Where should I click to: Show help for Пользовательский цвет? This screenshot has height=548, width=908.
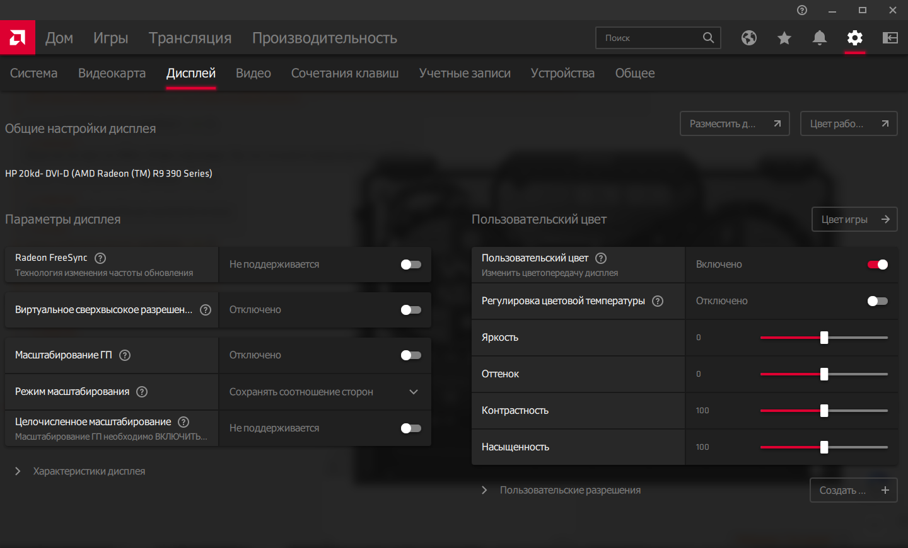(601, 258)
